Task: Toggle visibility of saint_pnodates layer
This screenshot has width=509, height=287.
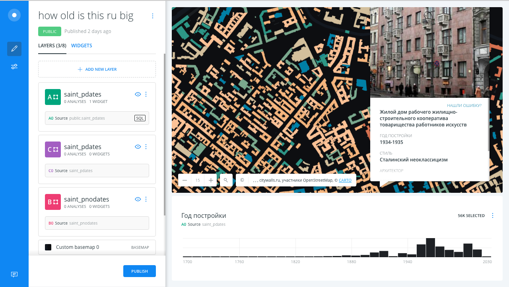Action: tap(138, 199)
